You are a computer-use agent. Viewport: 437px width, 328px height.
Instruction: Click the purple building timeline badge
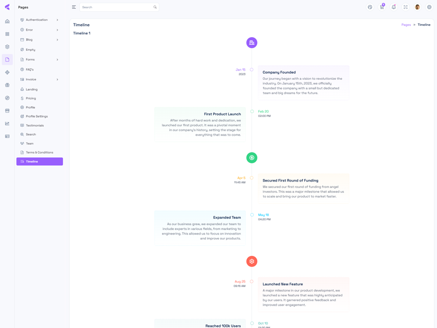[252, 43]
